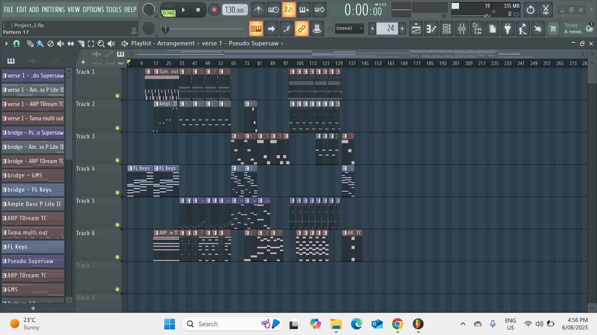The image size is (597, 335).
Task: Select the playlist Paint brush tool
Action: tap(40, 43)
